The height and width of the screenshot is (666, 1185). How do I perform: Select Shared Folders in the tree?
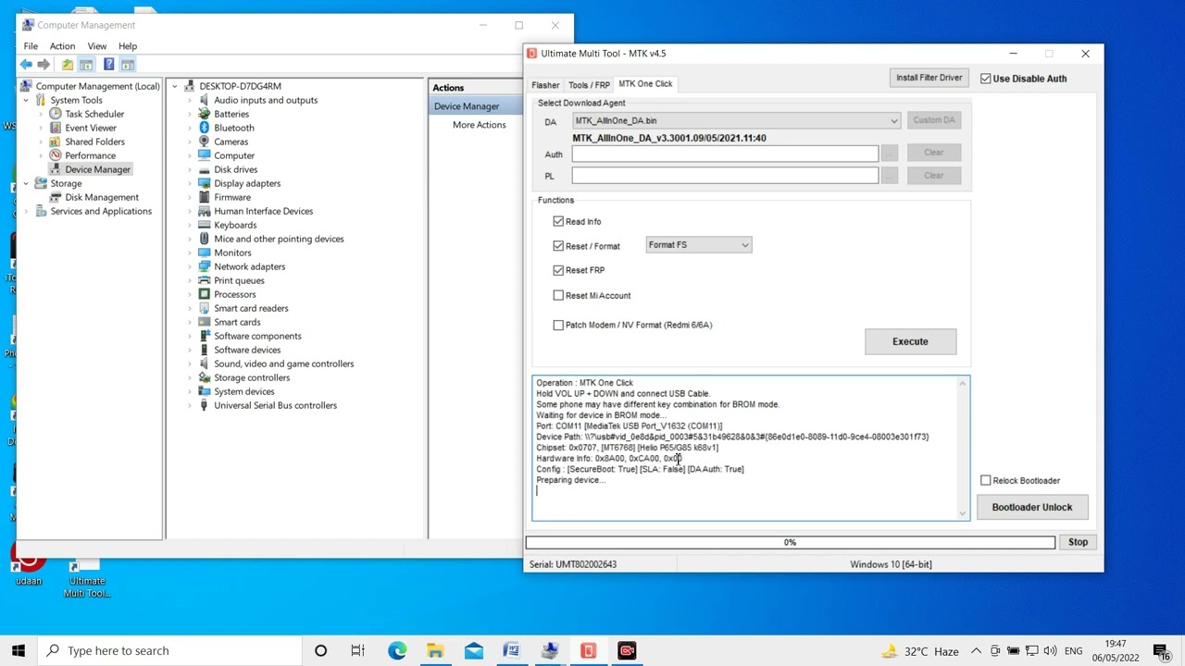[94, 142]
